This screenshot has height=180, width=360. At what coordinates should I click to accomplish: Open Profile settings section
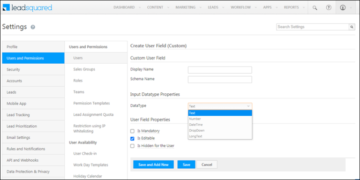tap(33, 47)
